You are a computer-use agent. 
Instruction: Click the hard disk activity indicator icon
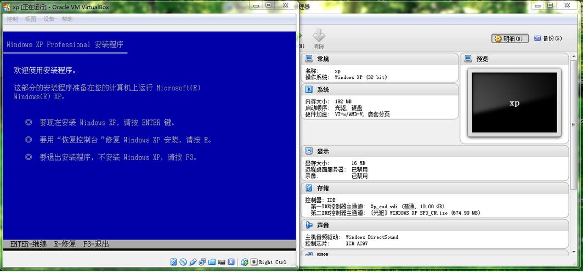[174, 262]
